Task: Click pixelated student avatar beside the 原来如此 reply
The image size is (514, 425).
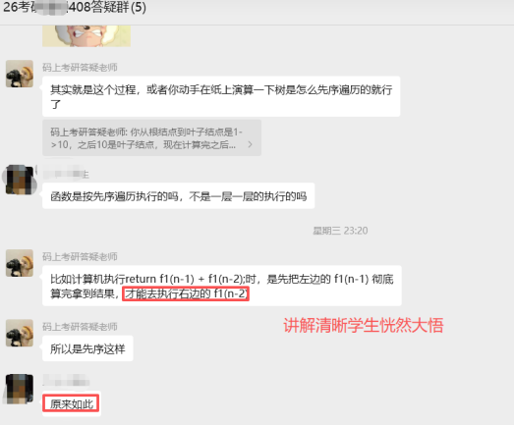Action: point(20,389)
